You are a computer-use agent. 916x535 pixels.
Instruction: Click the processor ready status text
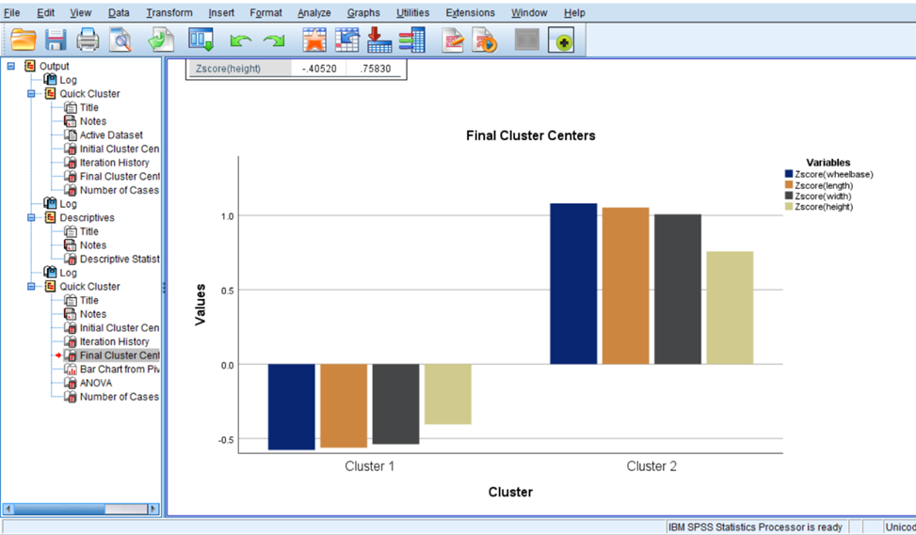[x=755, y=527]
